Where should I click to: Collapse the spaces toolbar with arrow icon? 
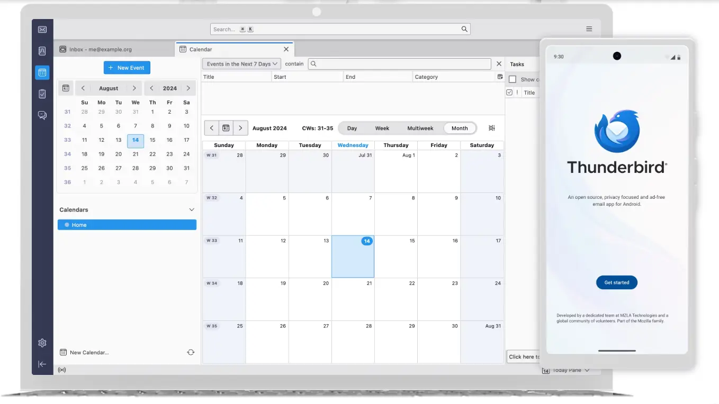(x=42, y=364)
